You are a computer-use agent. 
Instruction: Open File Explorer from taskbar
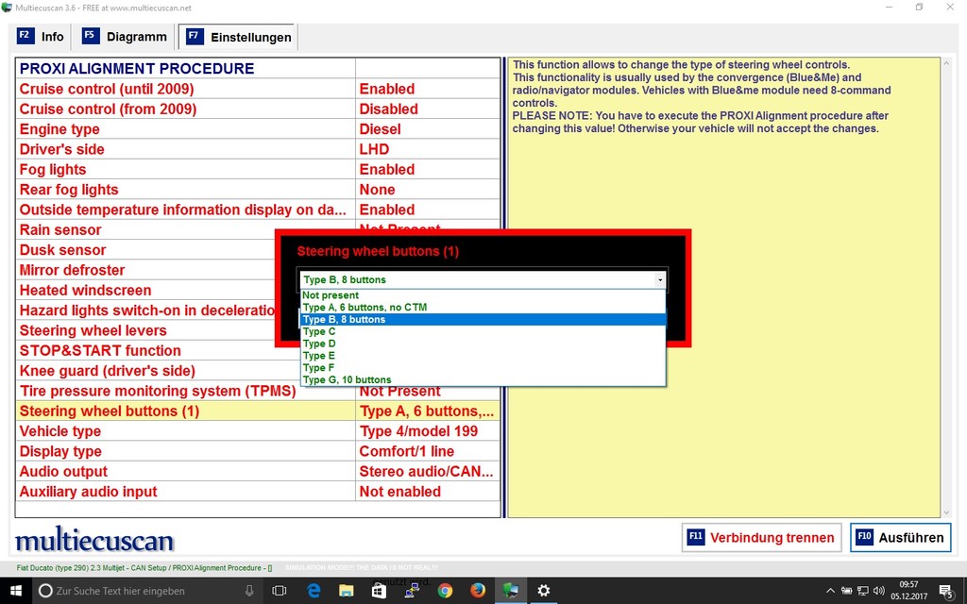[x=347, y=591]
